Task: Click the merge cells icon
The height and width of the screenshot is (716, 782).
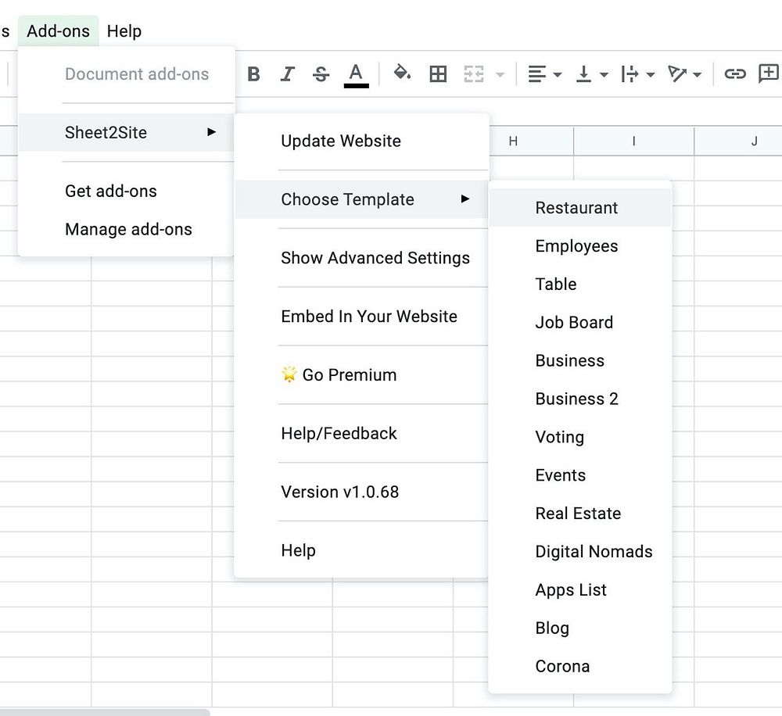Action: 474,74
